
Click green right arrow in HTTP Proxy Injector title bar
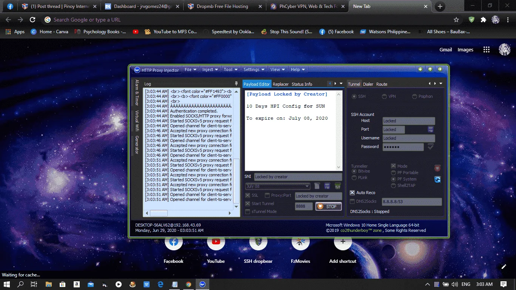[440, 69]
